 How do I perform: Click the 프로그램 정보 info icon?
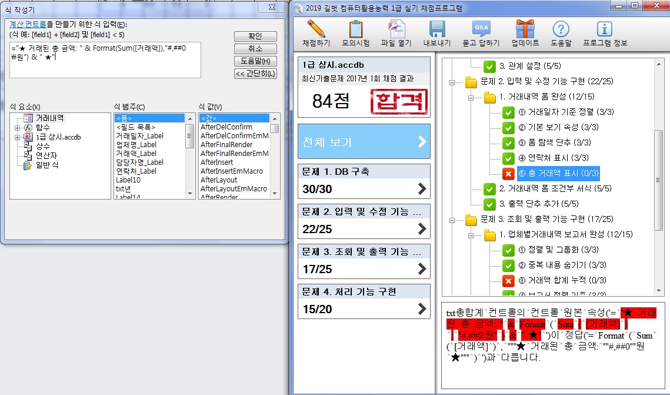point(605,29)
